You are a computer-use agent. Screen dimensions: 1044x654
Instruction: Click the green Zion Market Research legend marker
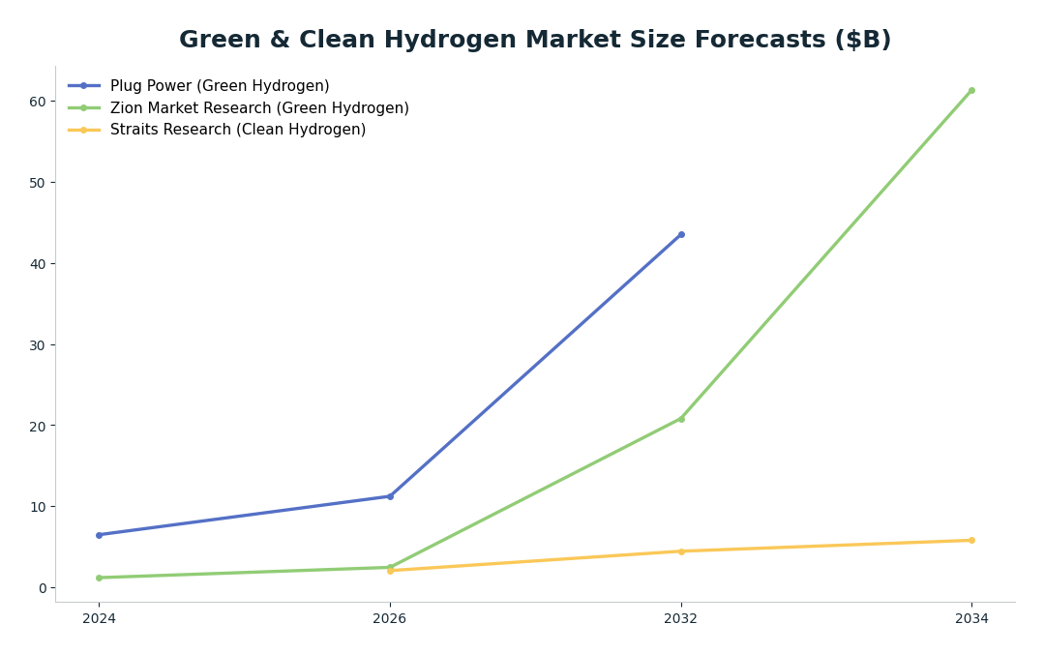[x=84, y=108]
